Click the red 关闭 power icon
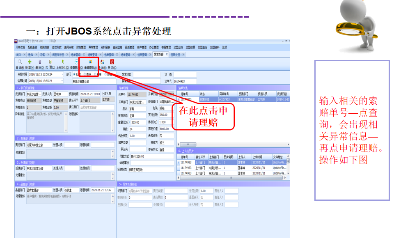Screen dimensions: 394x241 (x=112, y=62)
